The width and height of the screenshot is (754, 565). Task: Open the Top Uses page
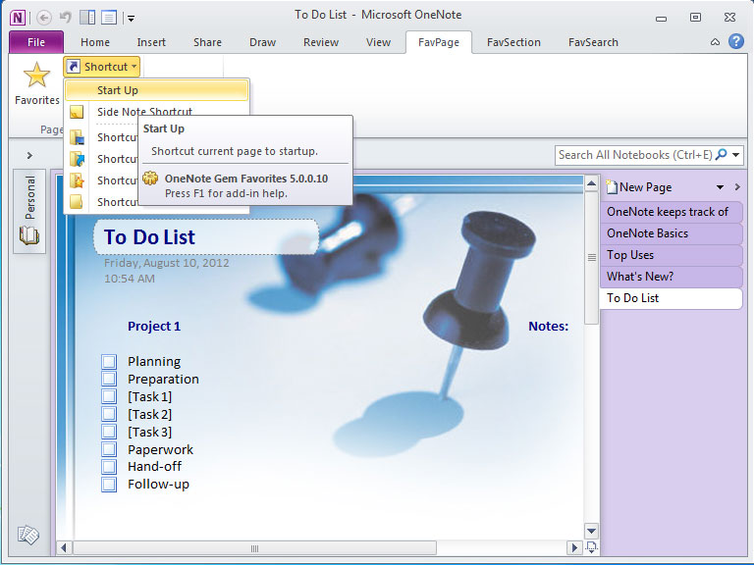coord(671,255)
